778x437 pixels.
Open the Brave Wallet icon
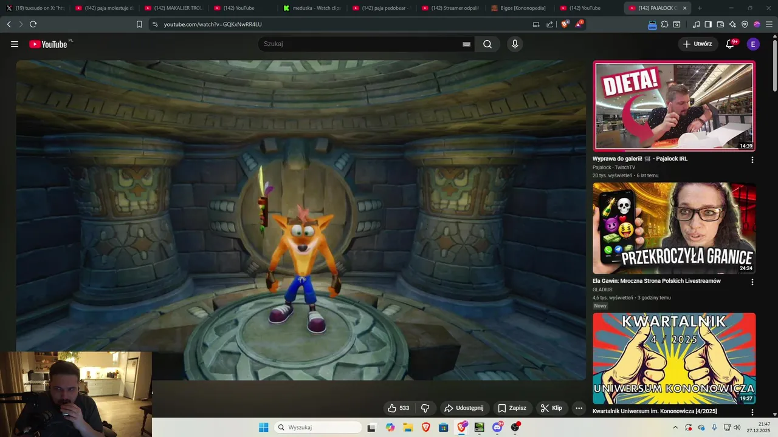click(x=720, y=24)
